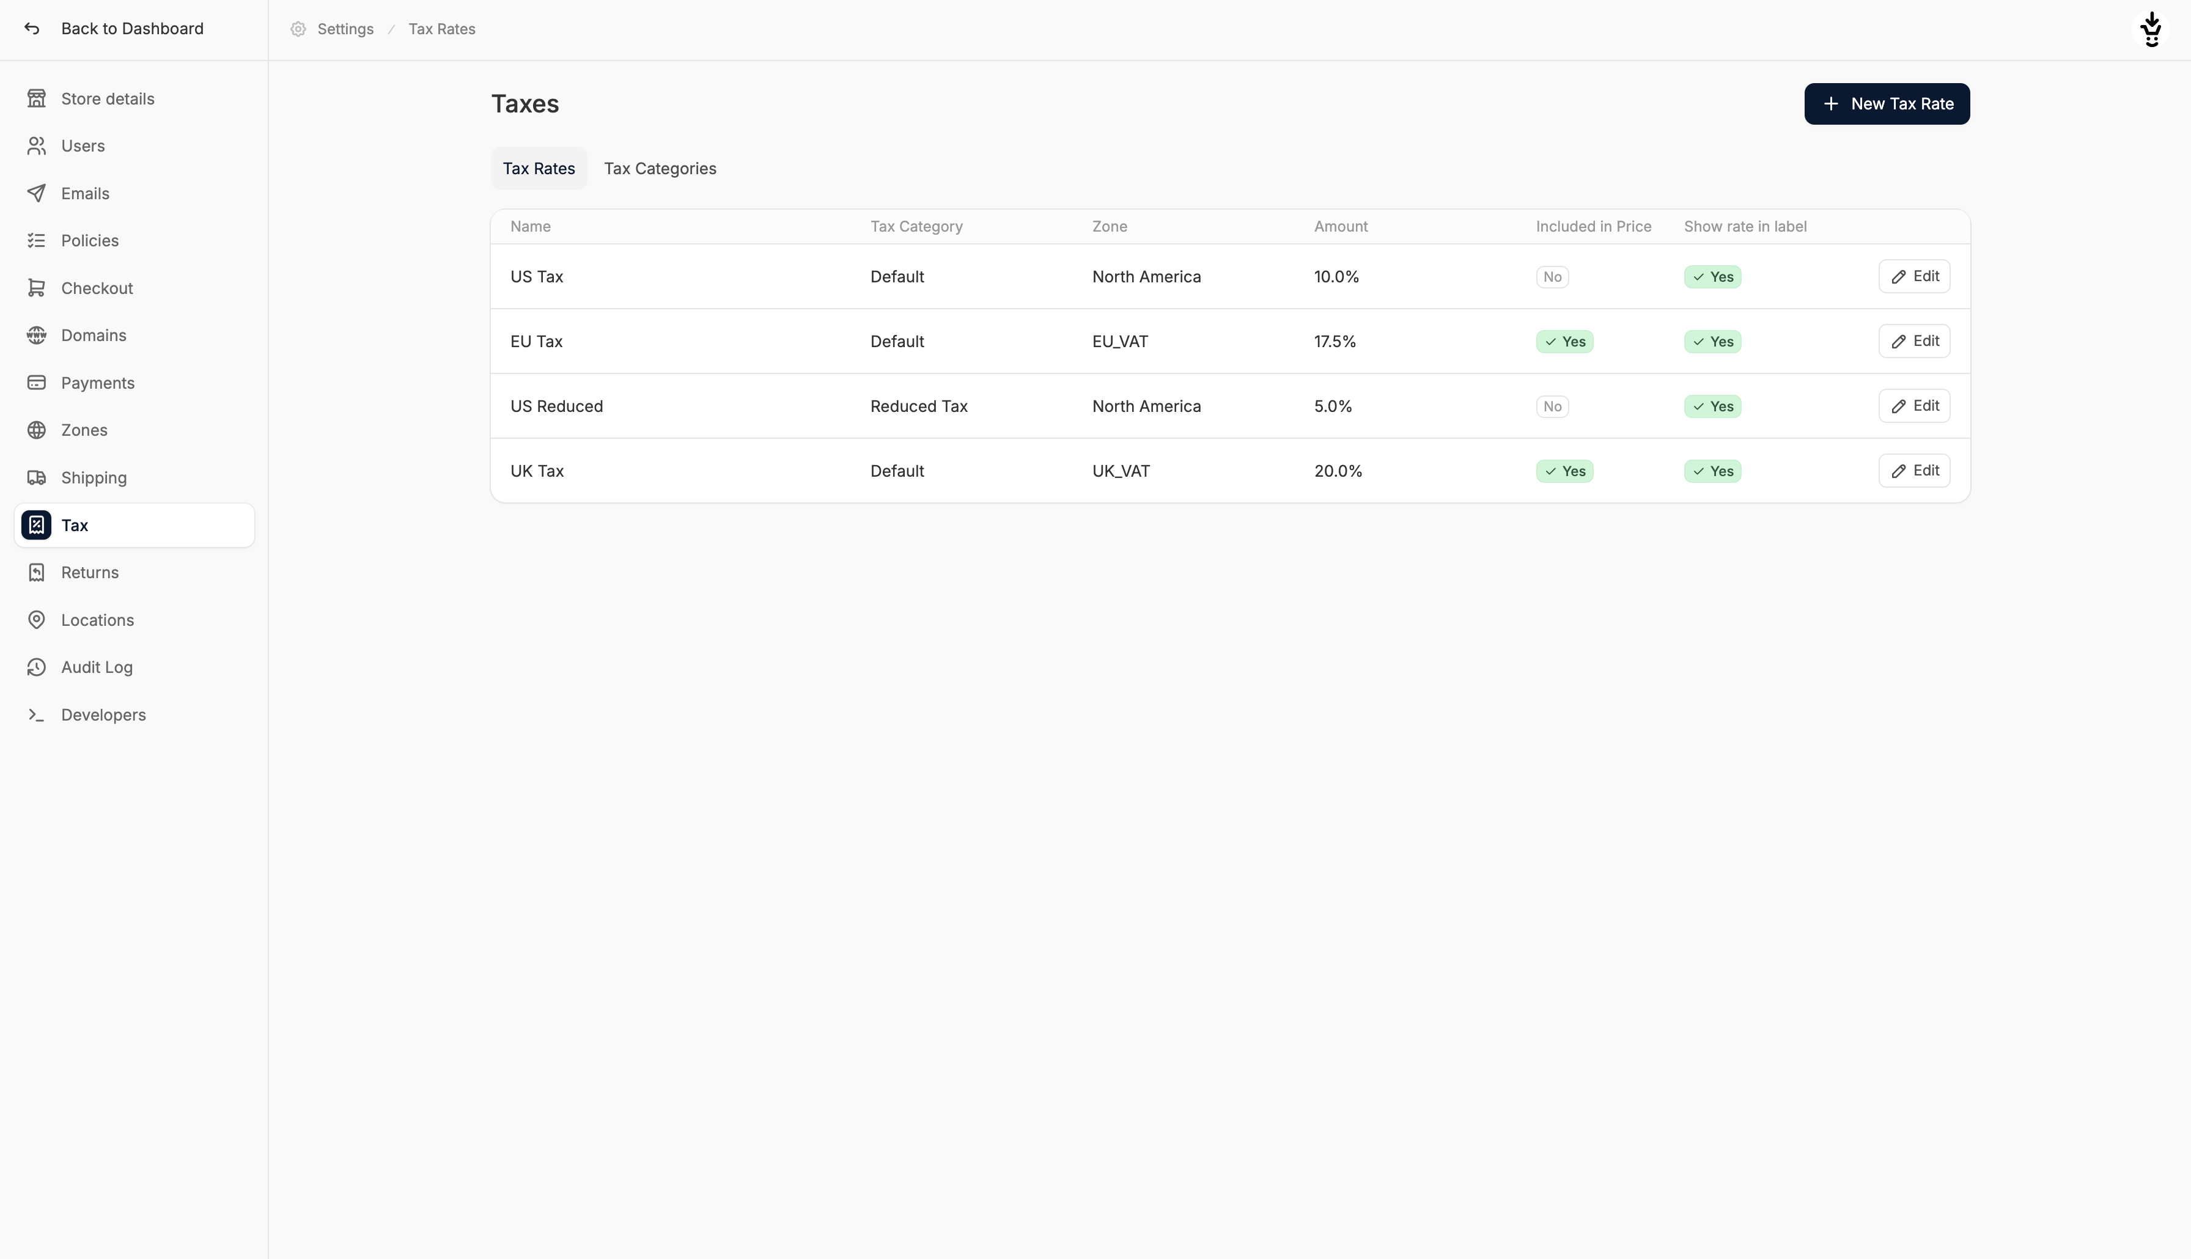Click the Checkout shopping cart icon
The image size is (2191, 1259).
[x=36, y=288]
